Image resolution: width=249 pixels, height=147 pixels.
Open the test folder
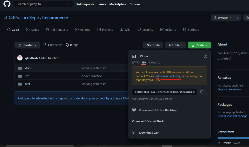coord(28,84)
